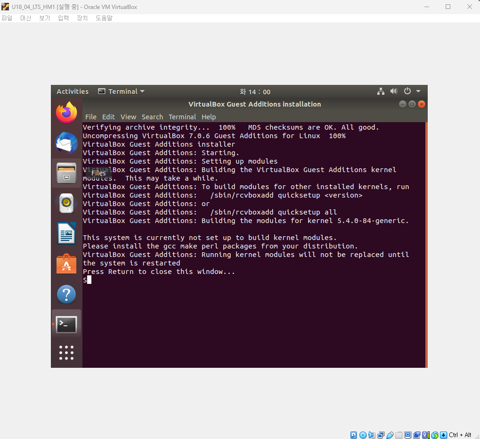Click the USB devices status icon
The height and width of the screenshot is (439, 480).
coord(390,435)
